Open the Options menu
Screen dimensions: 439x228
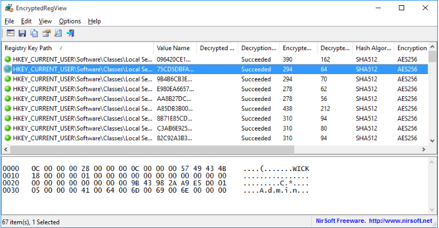tap(70, 21)
